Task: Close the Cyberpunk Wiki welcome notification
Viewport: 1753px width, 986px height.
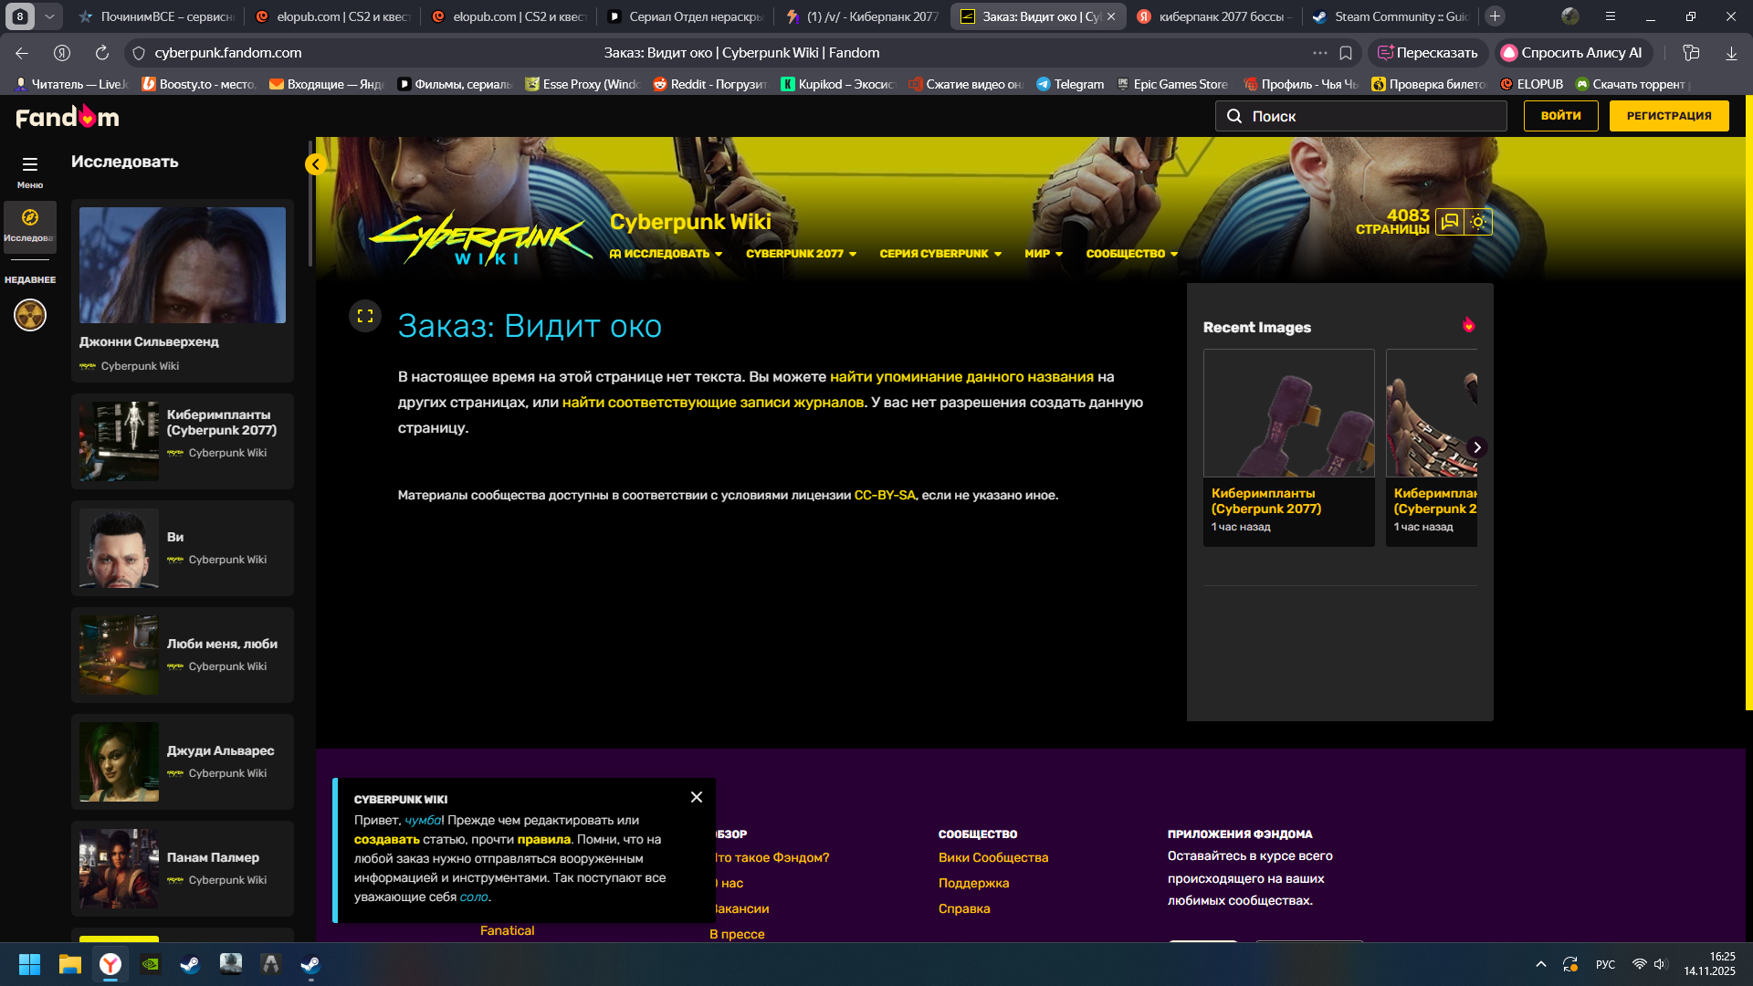Action: (x=697, y=797)
